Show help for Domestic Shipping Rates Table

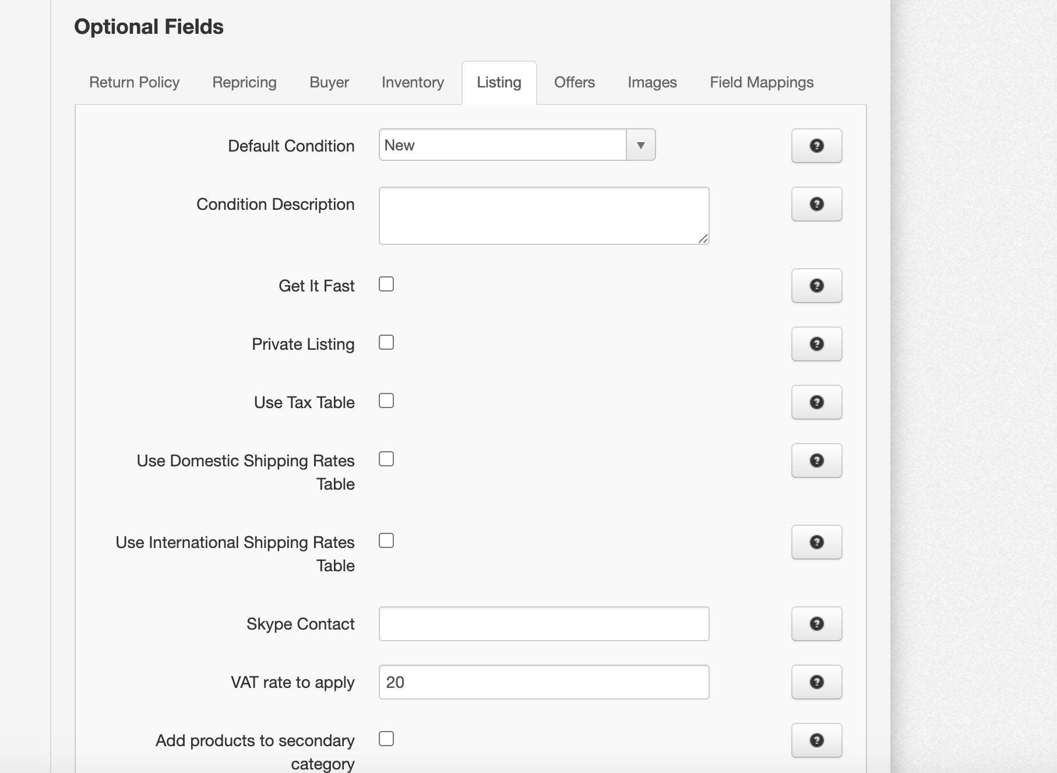tap(816, 461)
